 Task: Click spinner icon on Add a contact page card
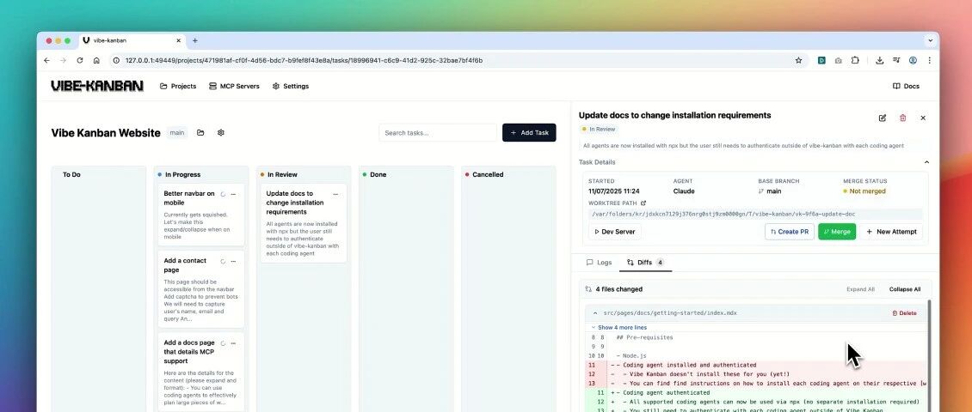click(x=223, y=262)
